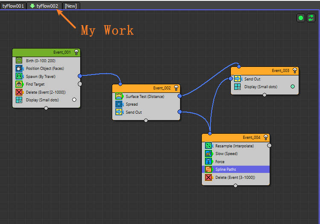Select the Resample operator icon
Screen dimensions: 320x224
tap(208, 146)
